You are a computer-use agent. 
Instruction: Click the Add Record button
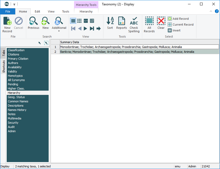178,19
